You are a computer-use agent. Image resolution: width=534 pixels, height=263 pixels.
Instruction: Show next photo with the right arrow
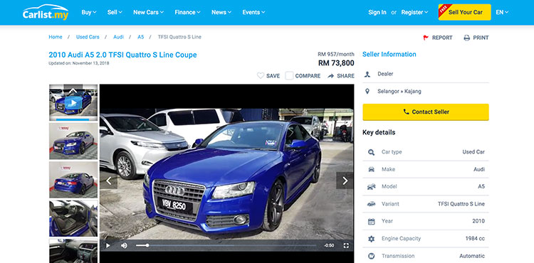click(345, 181)
